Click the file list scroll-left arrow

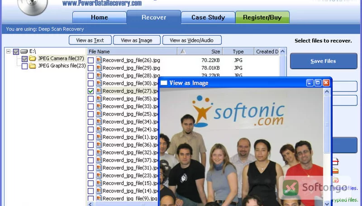91,204
